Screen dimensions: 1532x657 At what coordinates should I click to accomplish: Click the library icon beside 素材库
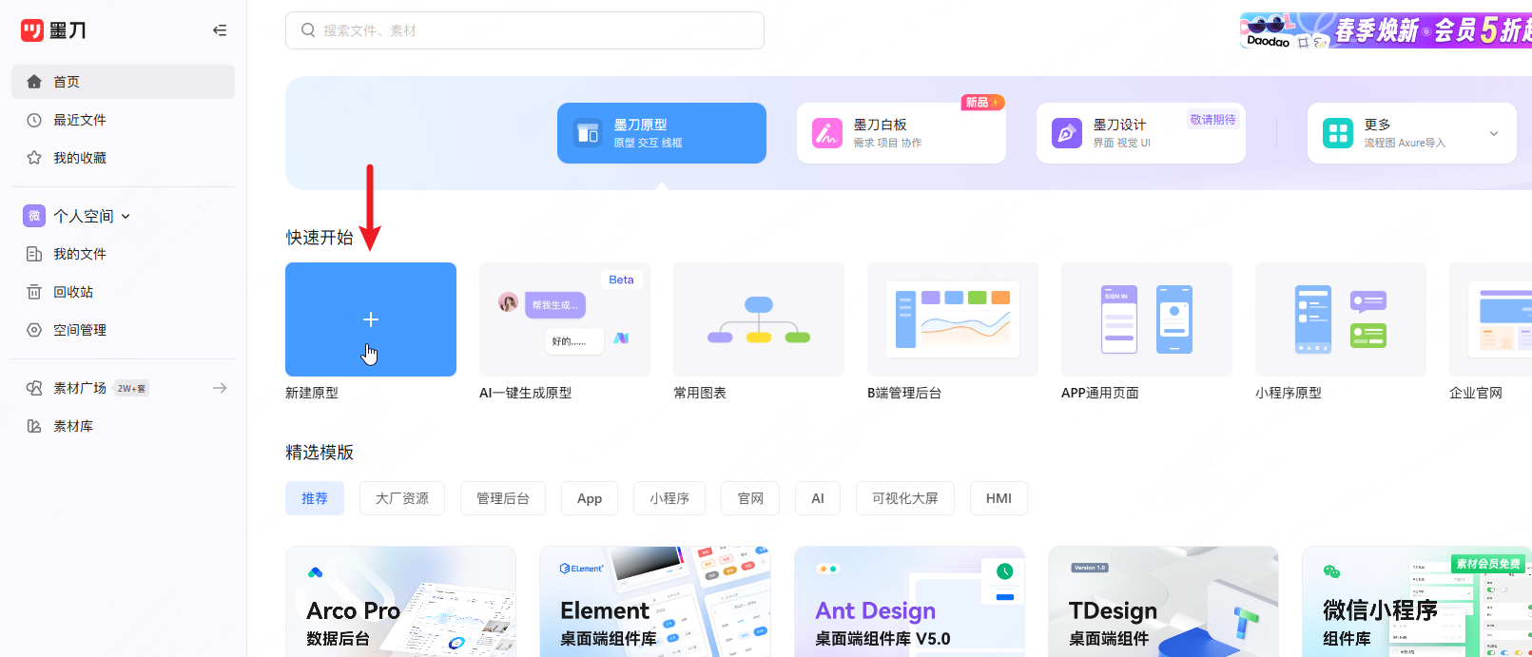[34, 426]
